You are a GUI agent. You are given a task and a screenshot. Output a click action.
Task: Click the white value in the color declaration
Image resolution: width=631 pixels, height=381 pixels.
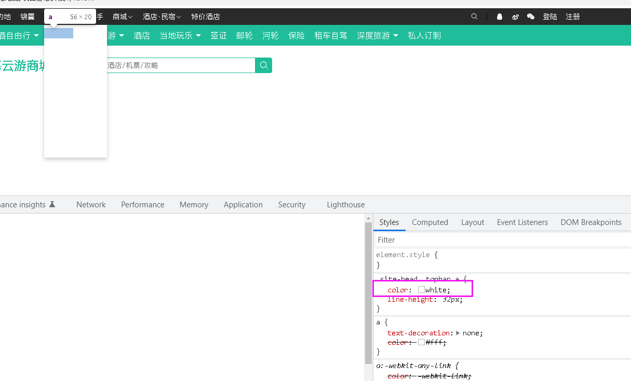[436, 290]
